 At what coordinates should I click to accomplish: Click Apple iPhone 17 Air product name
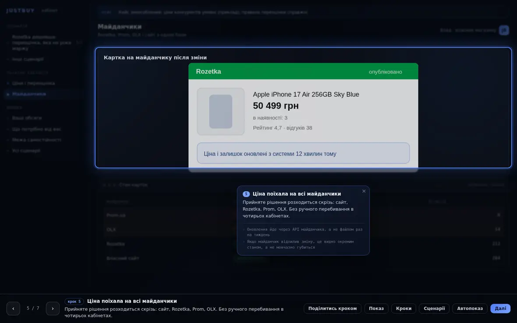tap(306, 95)
